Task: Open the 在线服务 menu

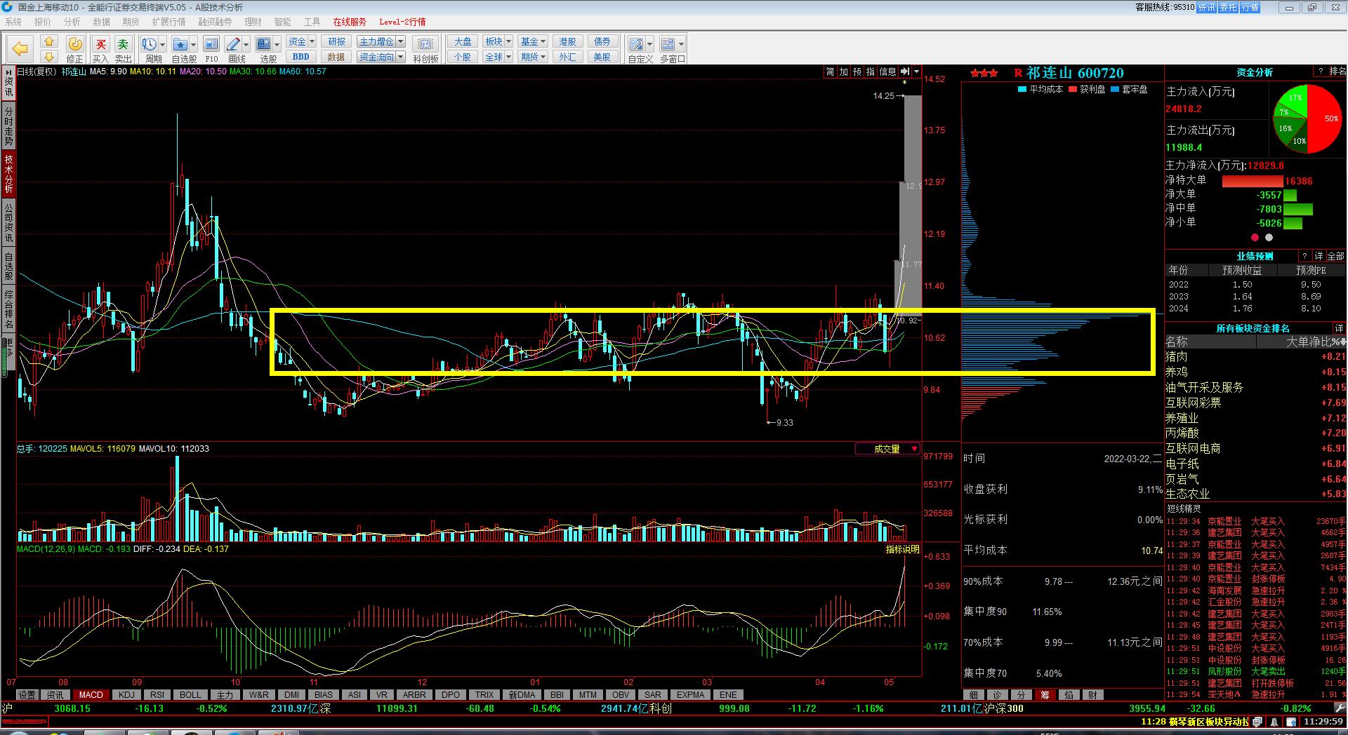Action: pyautogui.click(x=350, y=22)
